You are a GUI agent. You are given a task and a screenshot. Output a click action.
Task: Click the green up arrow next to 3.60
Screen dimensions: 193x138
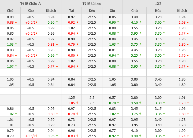164,22
